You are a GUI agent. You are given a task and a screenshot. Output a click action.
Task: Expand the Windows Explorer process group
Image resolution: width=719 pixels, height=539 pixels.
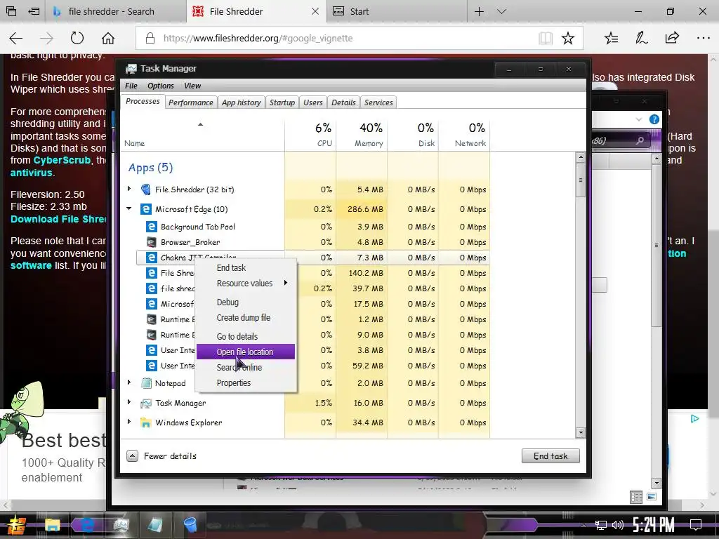coord(129,422)
